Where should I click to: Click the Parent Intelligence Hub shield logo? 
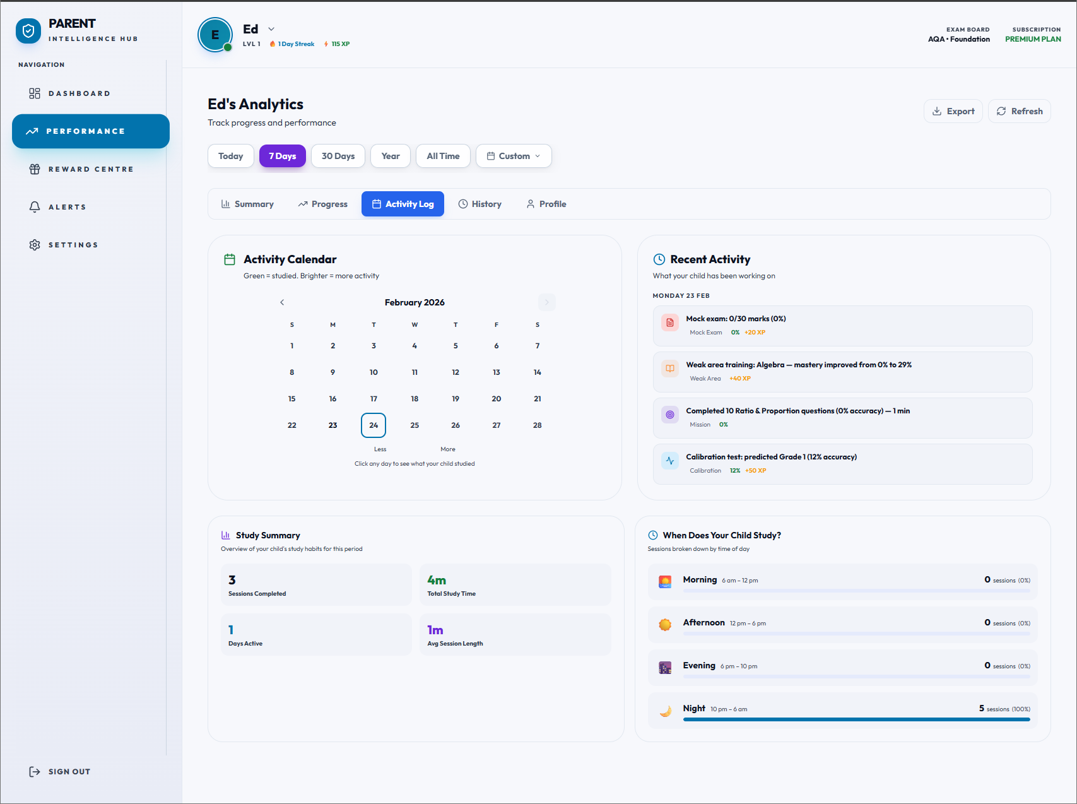click(28, 31)
